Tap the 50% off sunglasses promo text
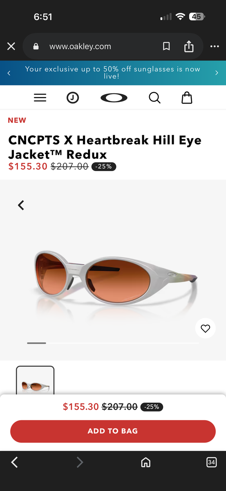 point(113,72)
